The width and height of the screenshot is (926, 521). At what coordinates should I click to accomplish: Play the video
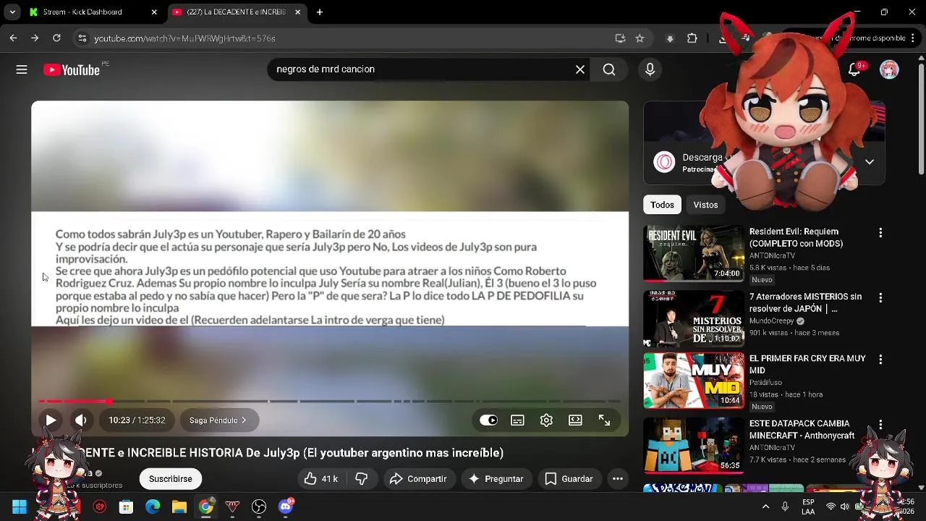51,420
